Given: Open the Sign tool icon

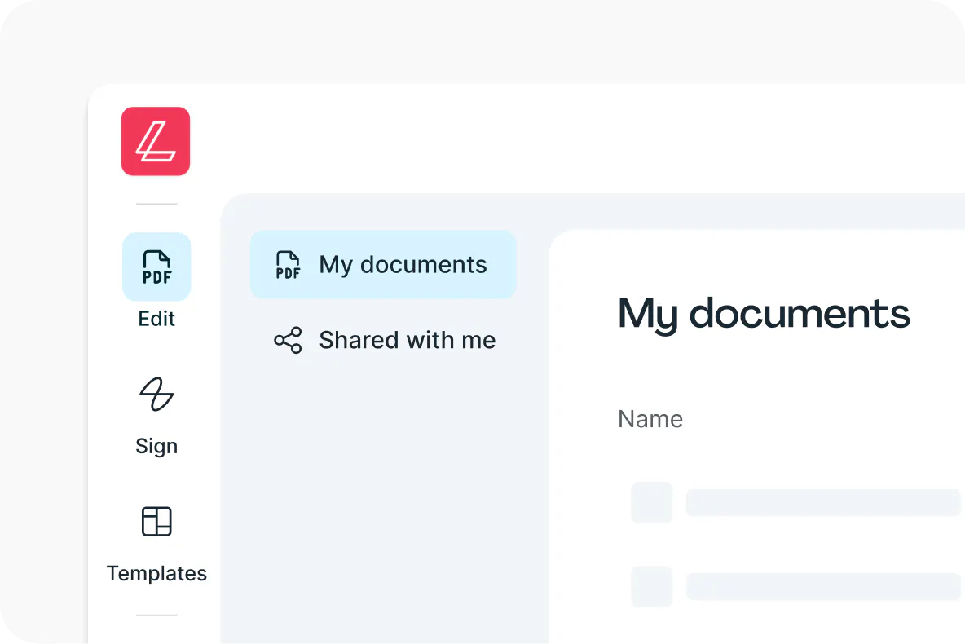Looking at the screenshot, I should coord(156,395).
